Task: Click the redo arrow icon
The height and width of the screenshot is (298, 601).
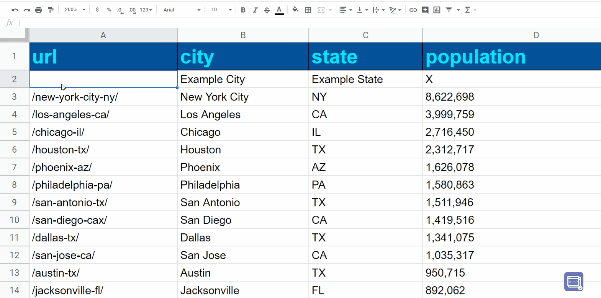Action: (27, 10)
